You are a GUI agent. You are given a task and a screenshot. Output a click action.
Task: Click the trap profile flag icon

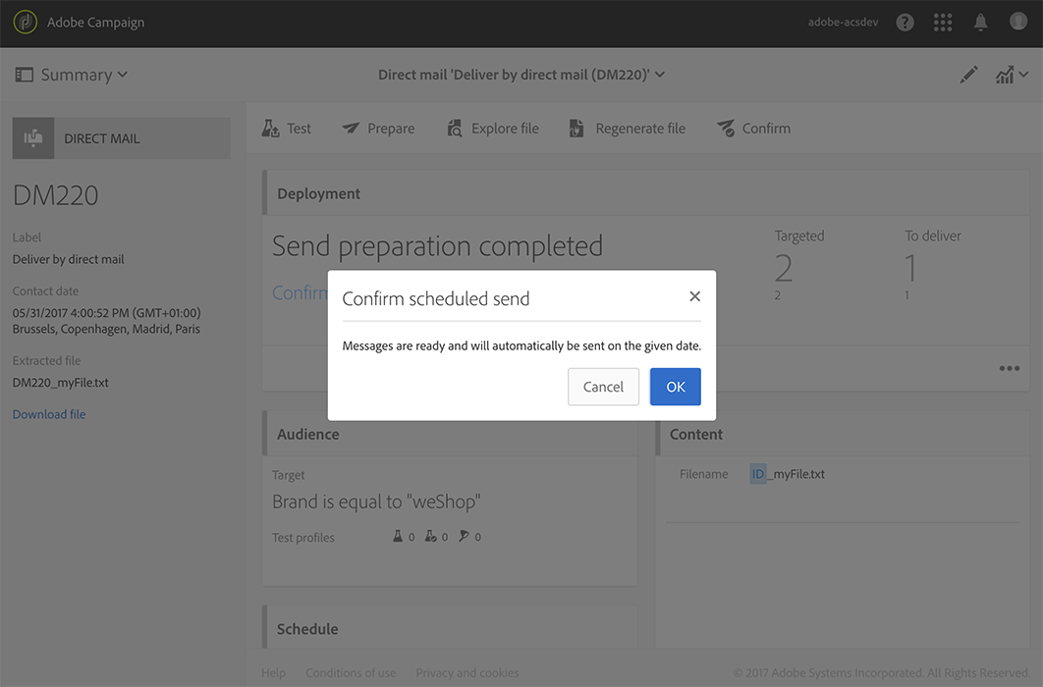pyautogui.click(x=464, y=536)
